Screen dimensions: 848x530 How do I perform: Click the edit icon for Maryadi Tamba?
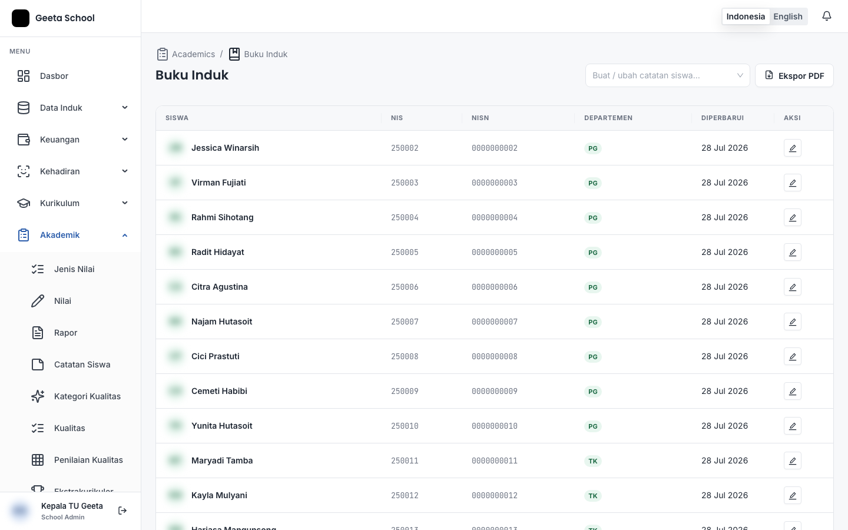[x=793, y=461]
